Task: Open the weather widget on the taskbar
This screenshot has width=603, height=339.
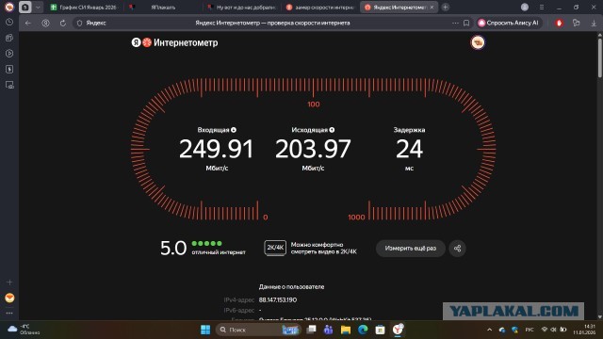Action: point(24,330)
